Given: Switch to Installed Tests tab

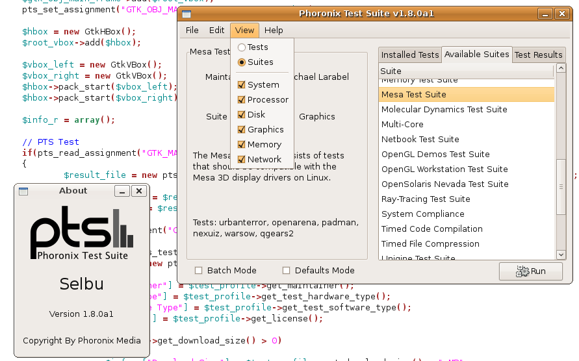Looking at the screenshot, I should (x=410, y=55).
